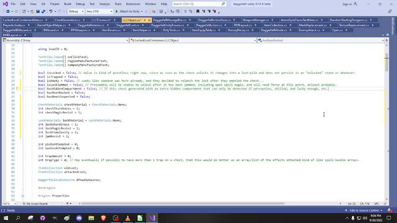Open the Extensions menu

pos(133,4)
